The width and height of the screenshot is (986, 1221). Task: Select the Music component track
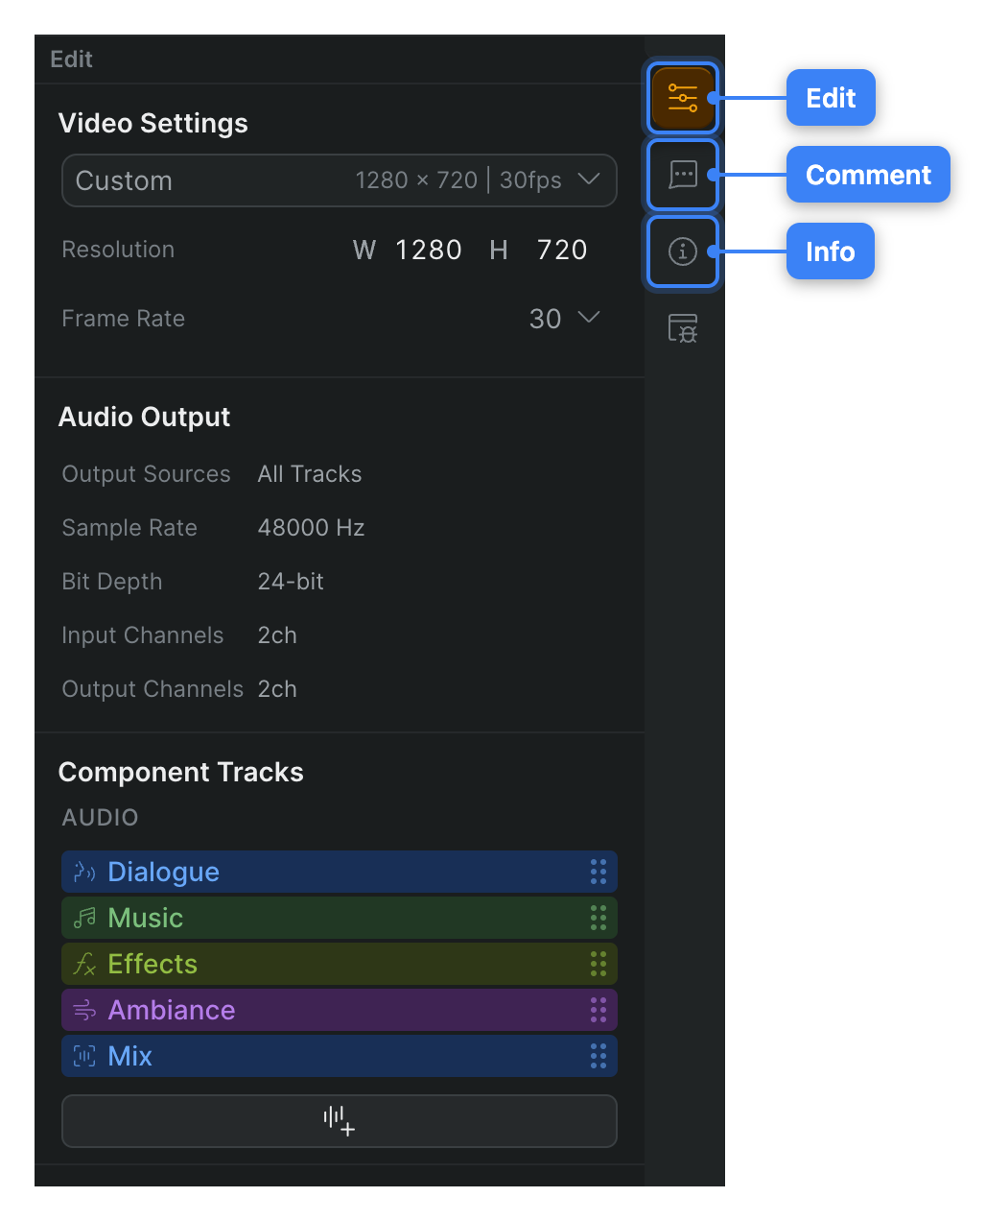[x=340, y=918]
